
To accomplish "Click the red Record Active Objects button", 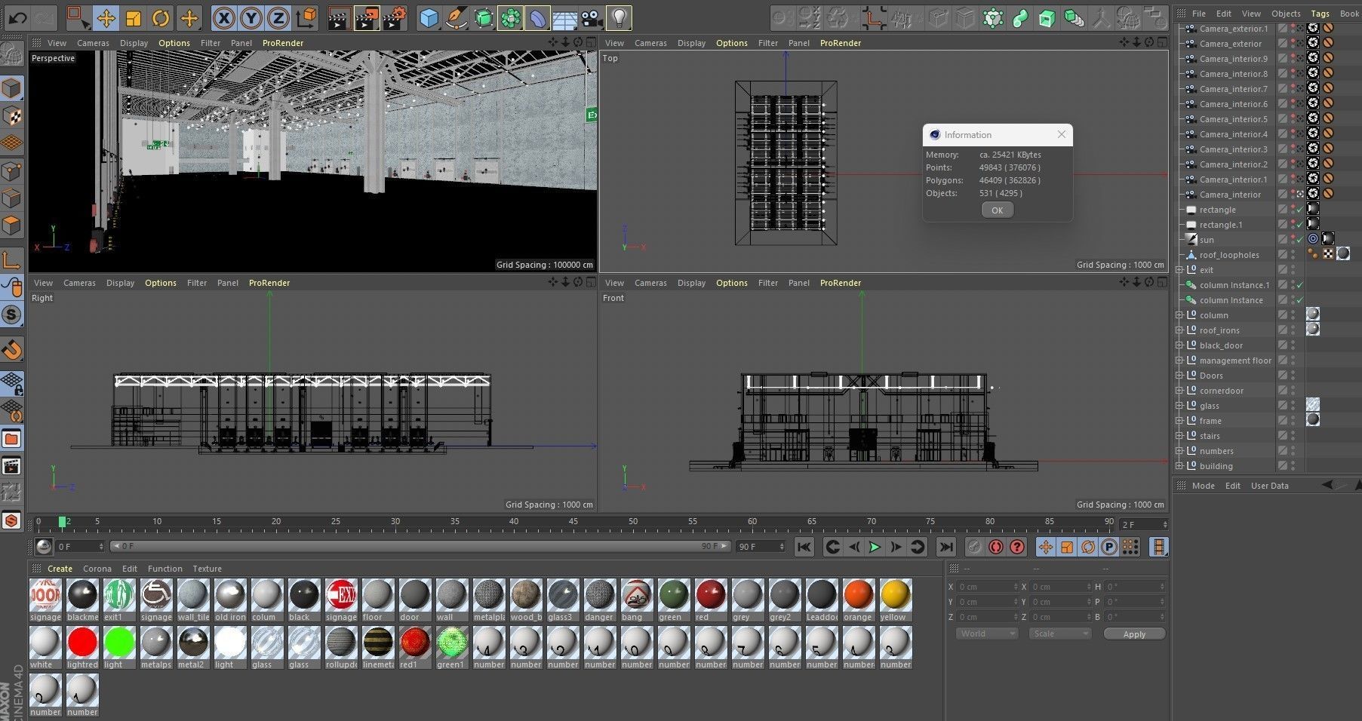I will coord(995,547).
